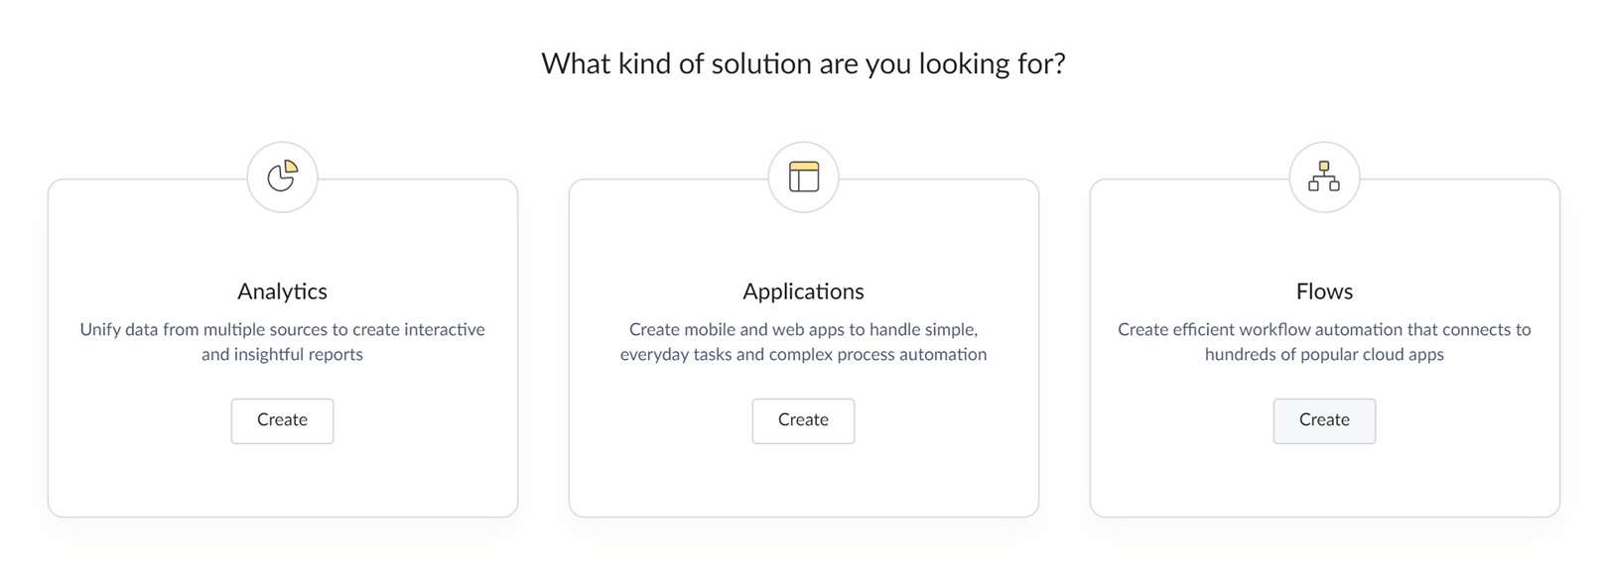The image size is (1608, 575).
Task: Click the node diagram icon above Flows
Action: point(1324,177)
